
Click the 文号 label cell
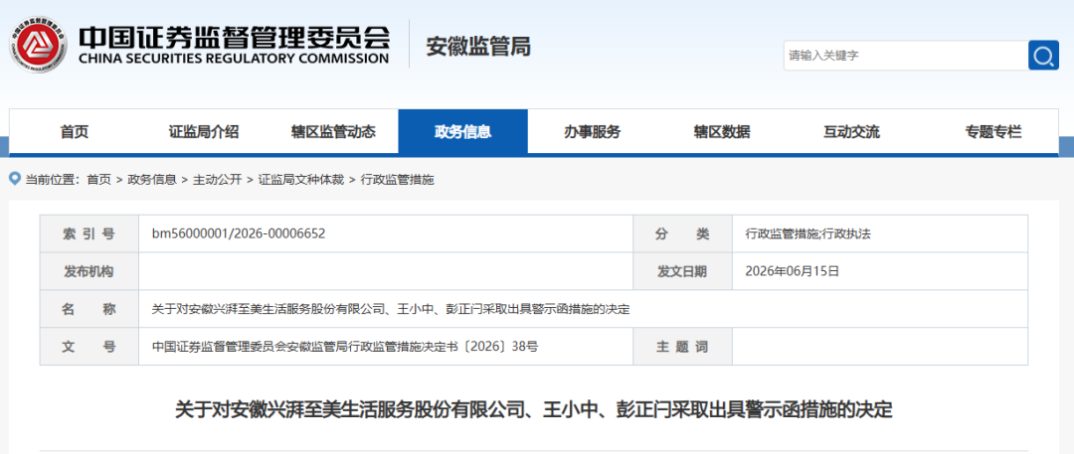(89, 347)
